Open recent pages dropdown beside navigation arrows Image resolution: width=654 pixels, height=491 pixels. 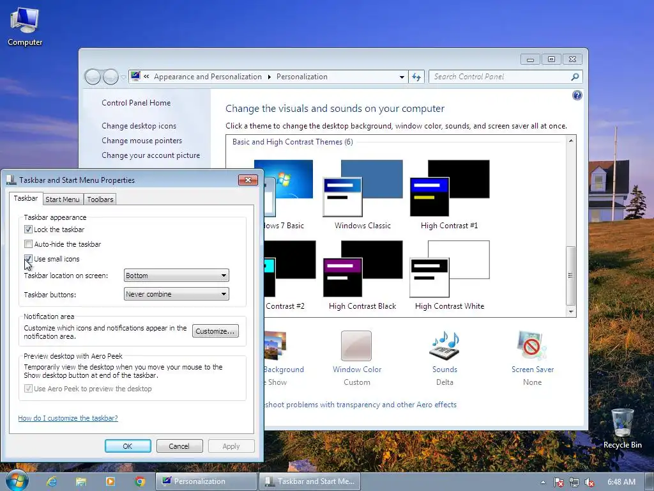point(123,77)
